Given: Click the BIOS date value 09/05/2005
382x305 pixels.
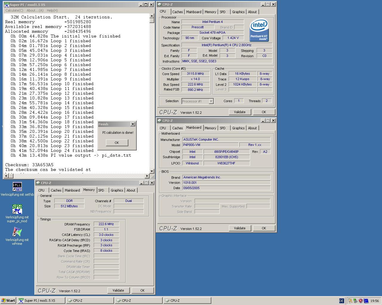Looking at the screenshot, I should point(226,188).
